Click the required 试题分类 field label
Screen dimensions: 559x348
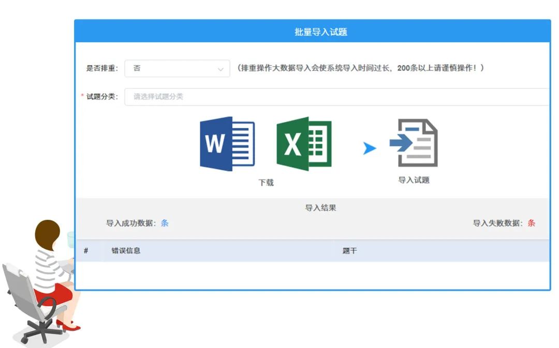pos(101,97)
